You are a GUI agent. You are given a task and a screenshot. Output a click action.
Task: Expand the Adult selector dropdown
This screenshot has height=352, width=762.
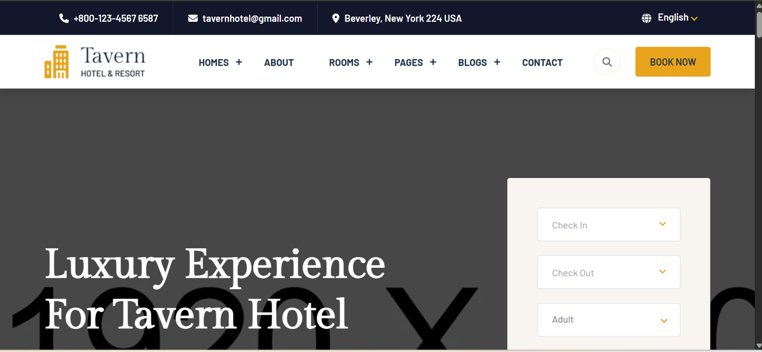(x=609, y=320)
